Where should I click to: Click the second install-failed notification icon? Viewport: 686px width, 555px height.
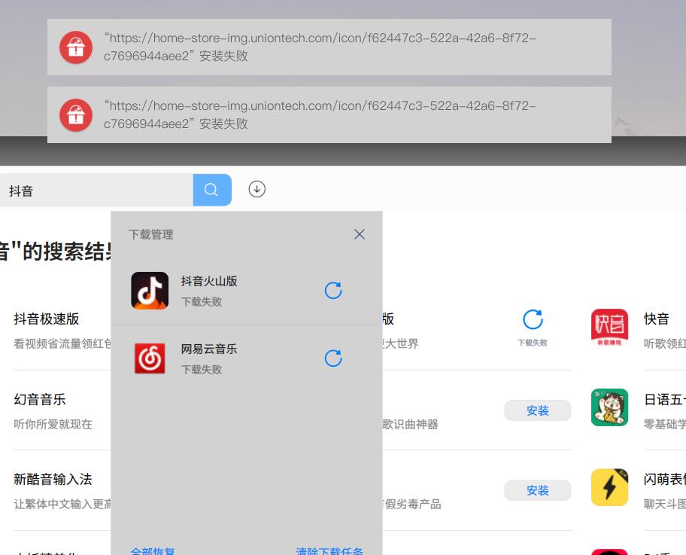[x=76, y=115]
